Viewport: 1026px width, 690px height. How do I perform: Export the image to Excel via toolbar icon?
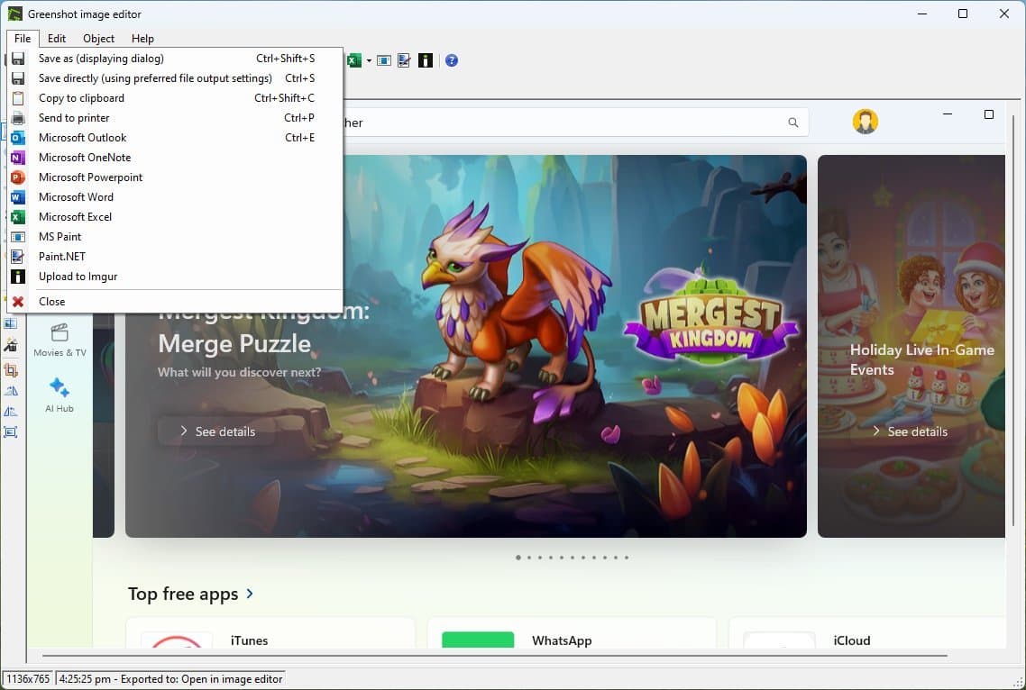[x=353, y=60]
